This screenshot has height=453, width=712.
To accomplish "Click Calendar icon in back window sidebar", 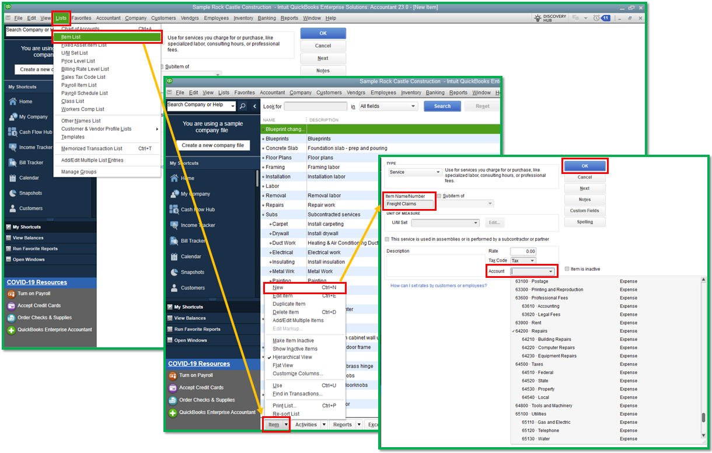I will point(13,177).
